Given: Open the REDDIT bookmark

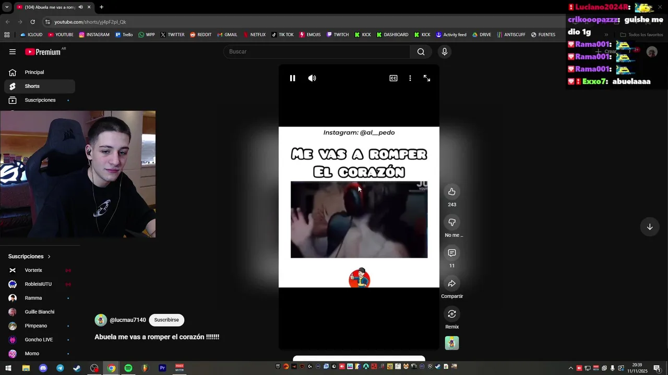Looking at the screenshot, I should (x=200, y=35).
